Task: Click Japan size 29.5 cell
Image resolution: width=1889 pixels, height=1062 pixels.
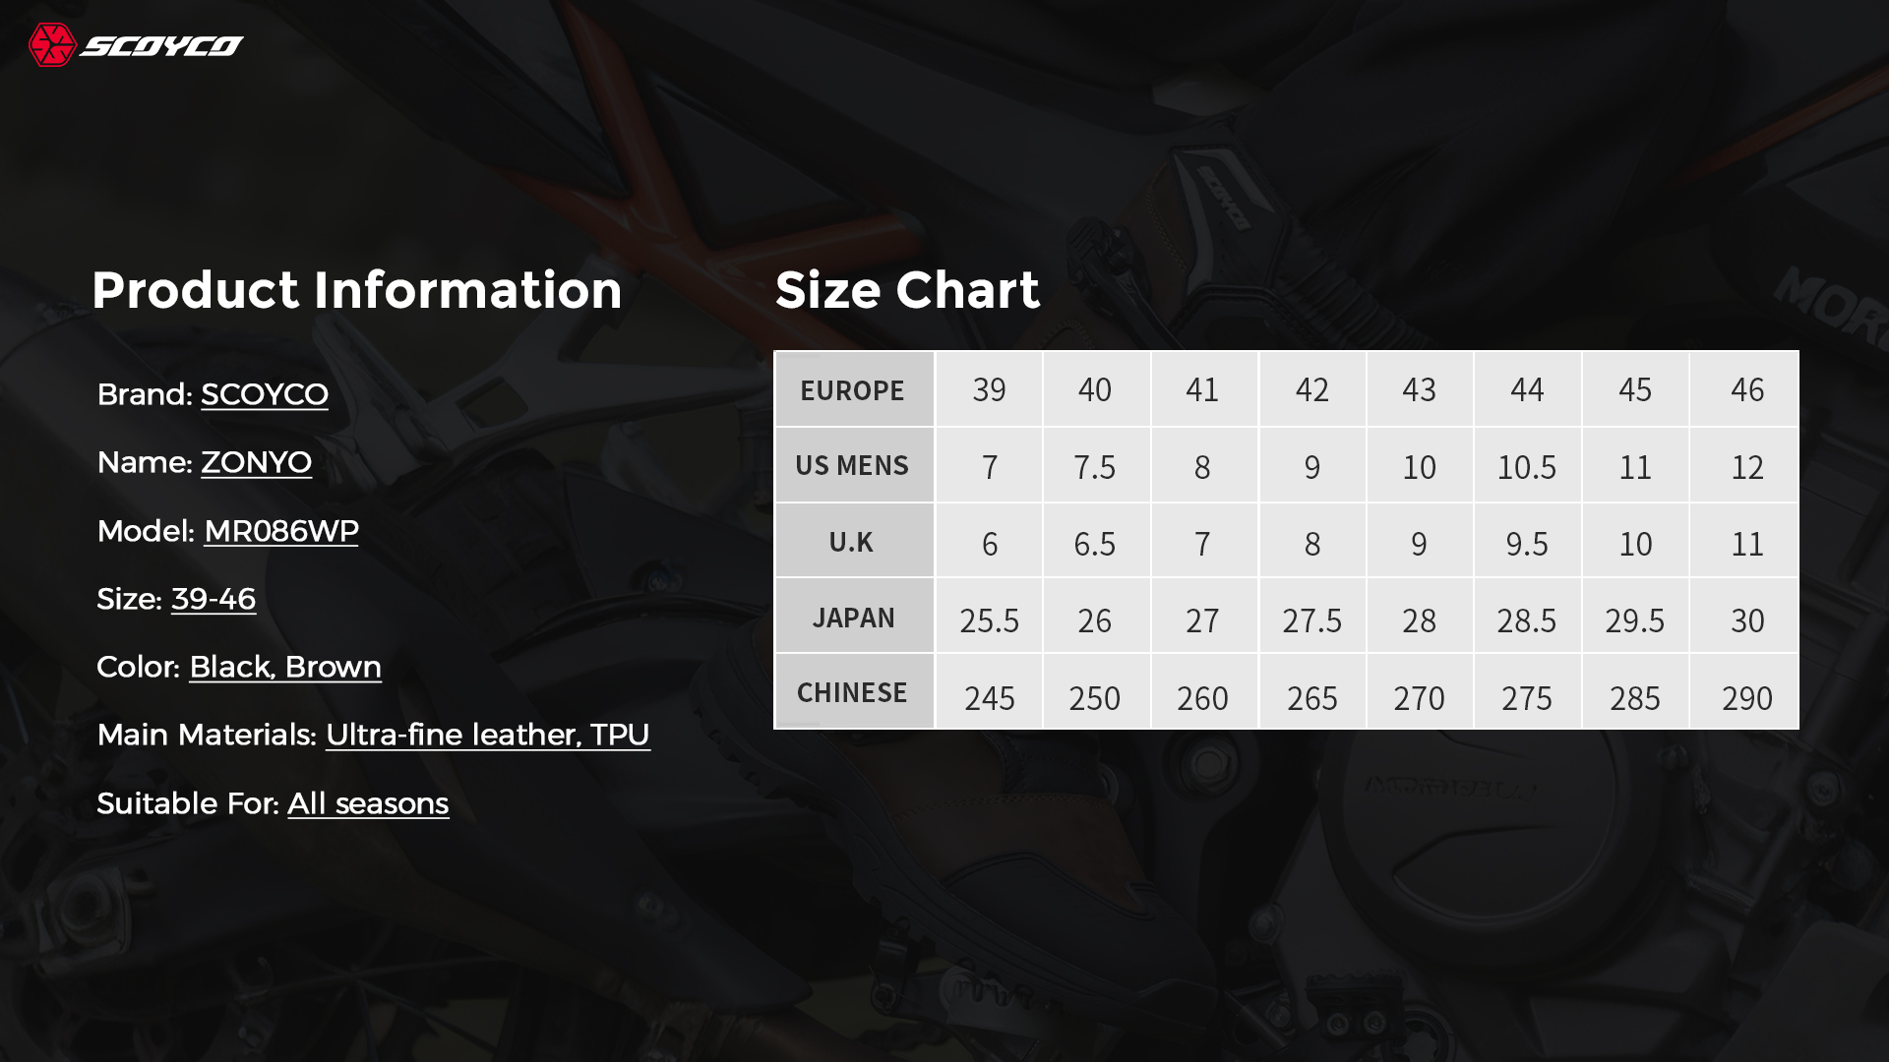Action: (1635, 617)
